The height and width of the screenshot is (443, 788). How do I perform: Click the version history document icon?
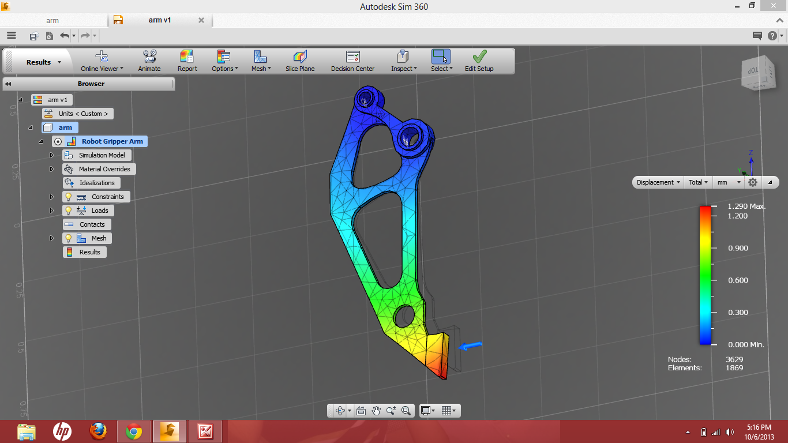(49, 36)
